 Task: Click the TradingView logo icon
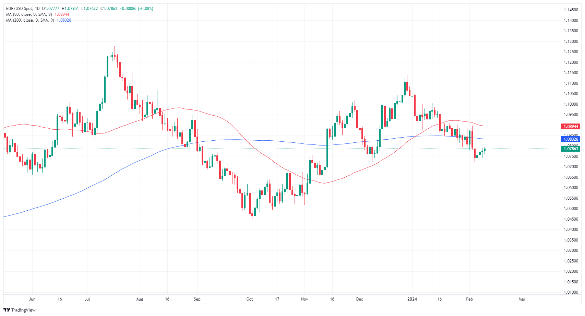point(7,310)
